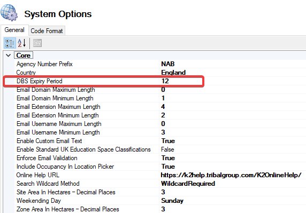The image size is (306, 213).
Task: Open Search Wildcard Method WildcardRequired value
Action: point(188,184)
